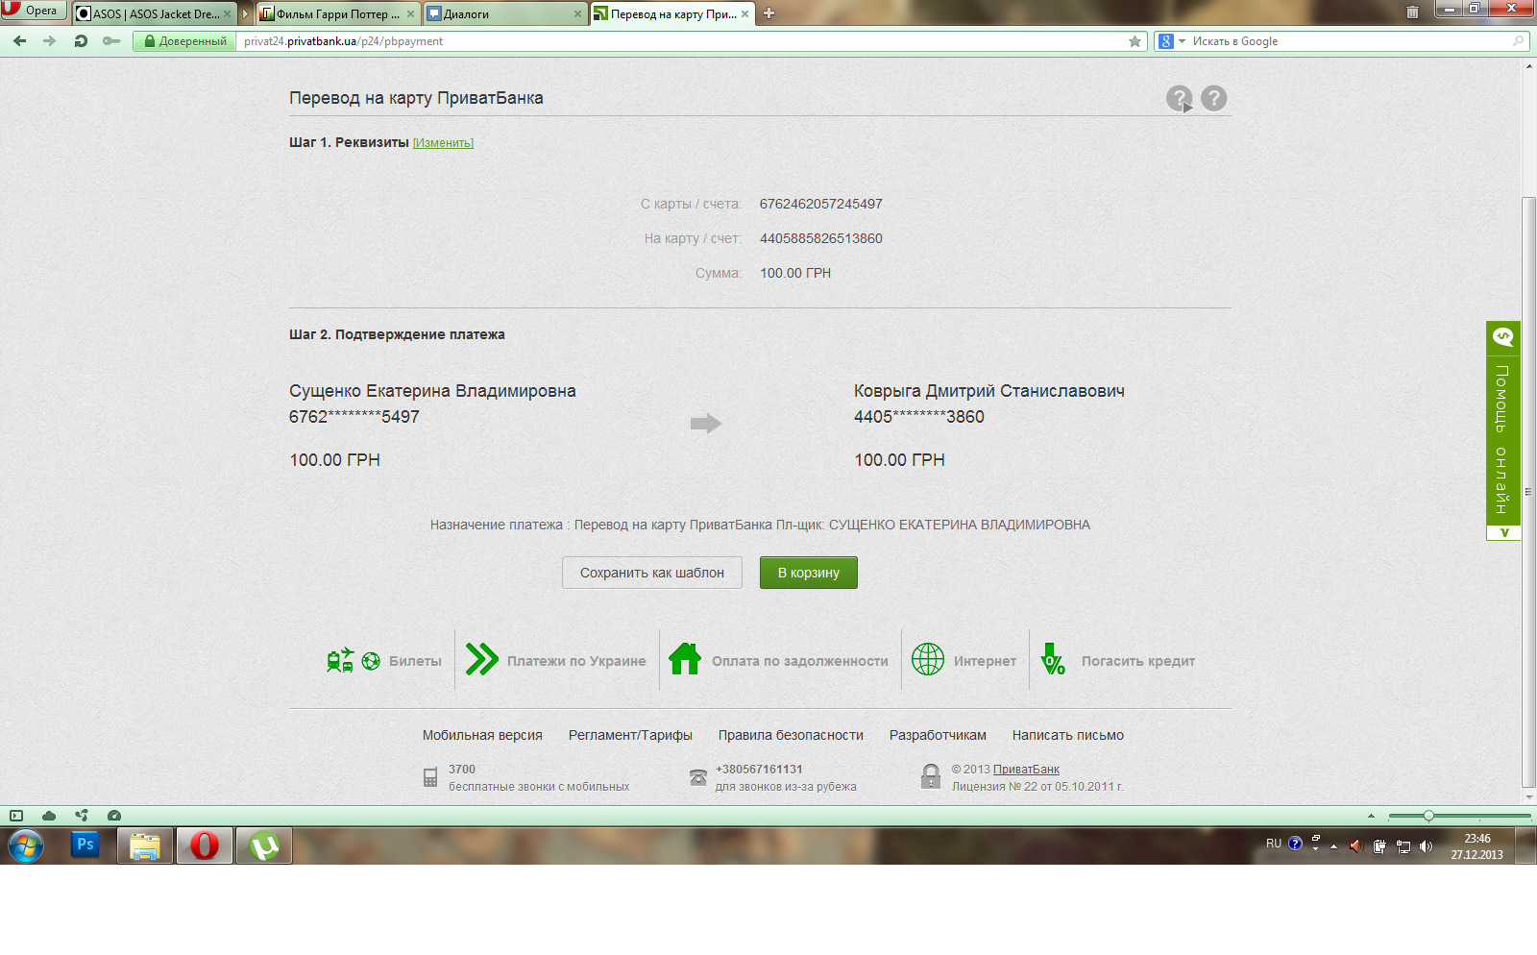The width and height of the screenshot is (1537, 955).
Task: Close the ASOS Jacket tab
Action: click(227, 14)
